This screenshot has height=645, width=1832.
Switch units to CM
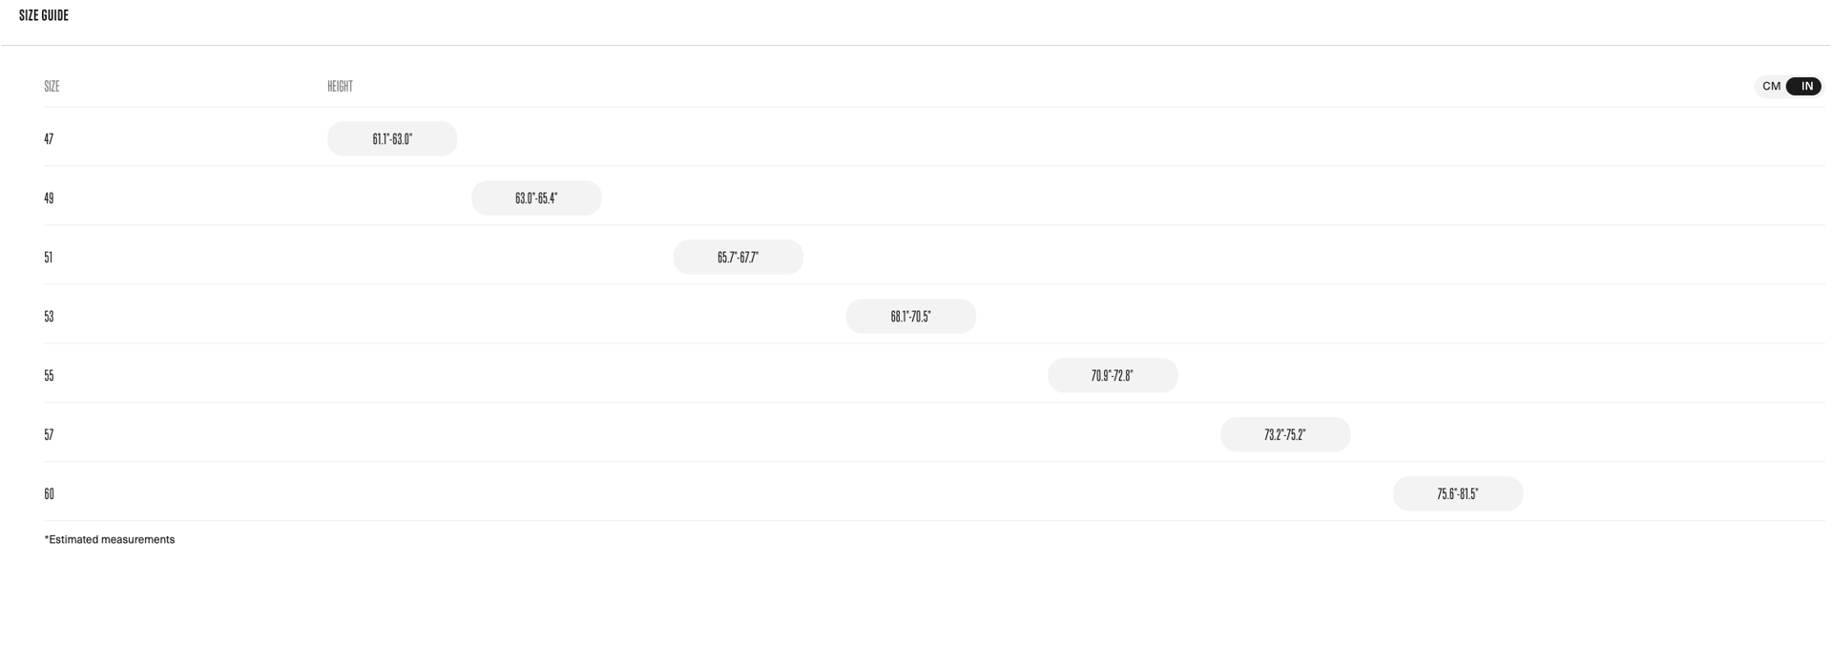1771,87
